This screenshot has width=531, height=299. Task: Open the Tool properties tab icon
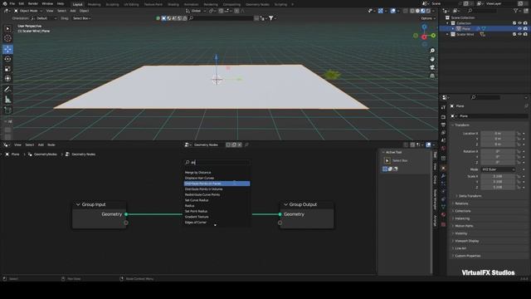click(x=443, y=107)
